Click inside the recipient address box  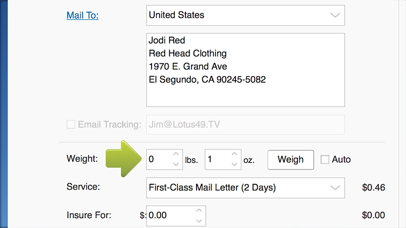pos(246,70)
